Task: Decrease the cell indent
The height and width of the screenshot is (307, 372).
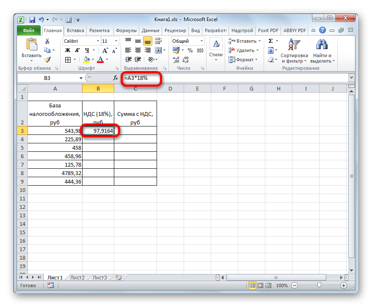Action: point(128,60)
